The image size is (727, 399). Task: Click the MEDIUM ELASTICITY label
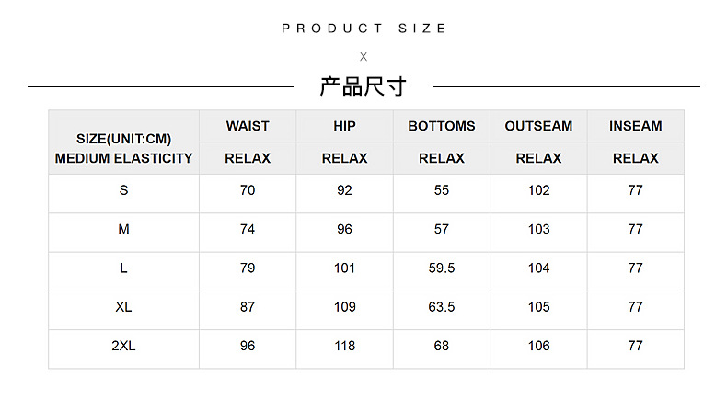click(x=123, y=158)
